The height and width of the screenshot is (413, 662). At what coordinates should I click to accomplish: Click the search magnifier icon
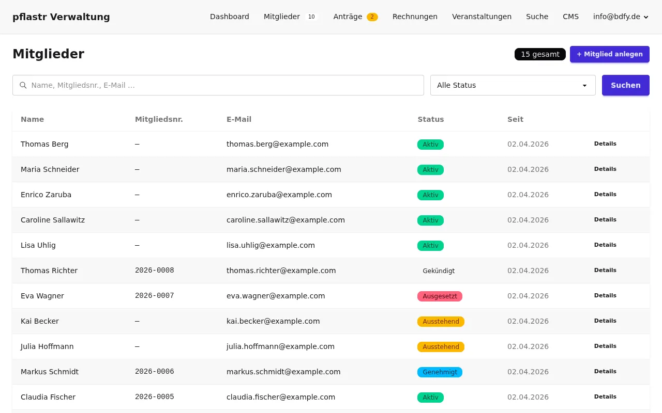coord(23,85)
